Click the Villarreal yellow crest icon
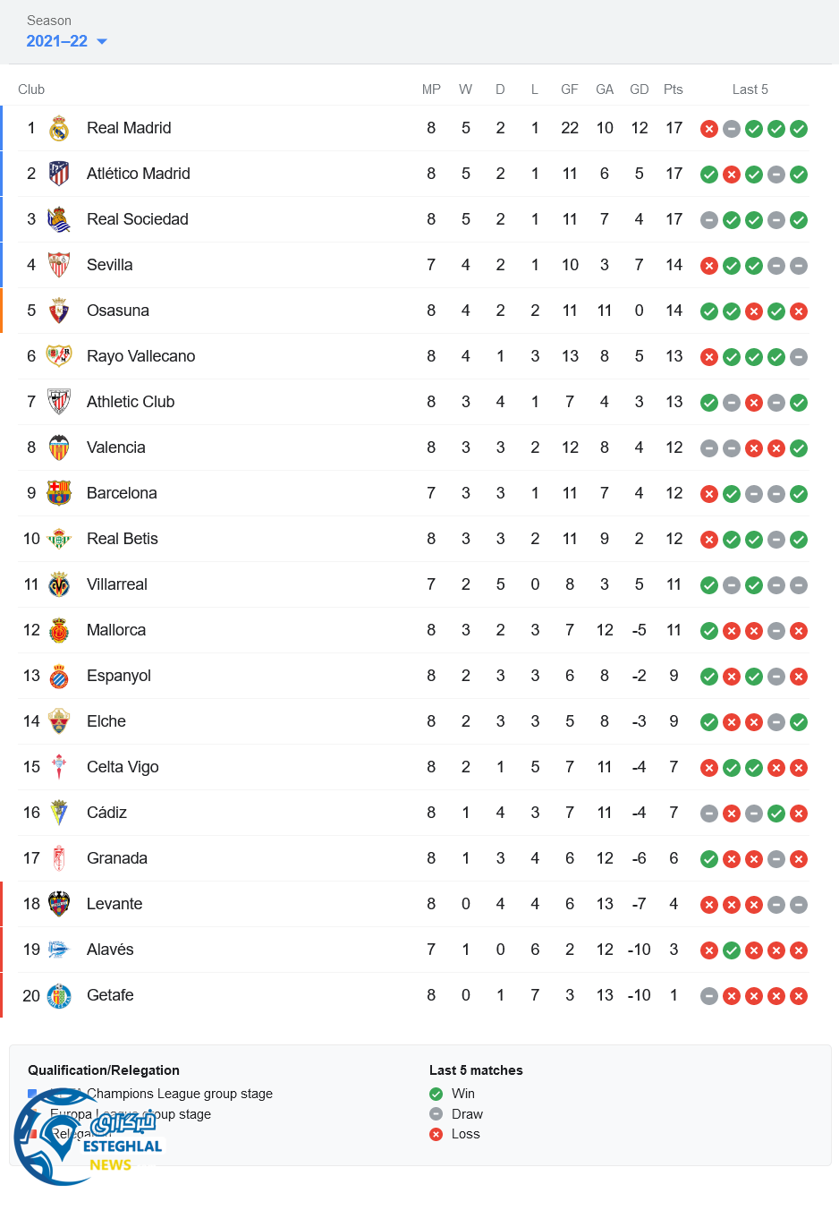The image size is (839, 1210). (59, 584)
